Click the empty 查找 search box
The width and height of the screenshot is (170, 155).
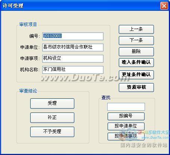pos(126,107)
